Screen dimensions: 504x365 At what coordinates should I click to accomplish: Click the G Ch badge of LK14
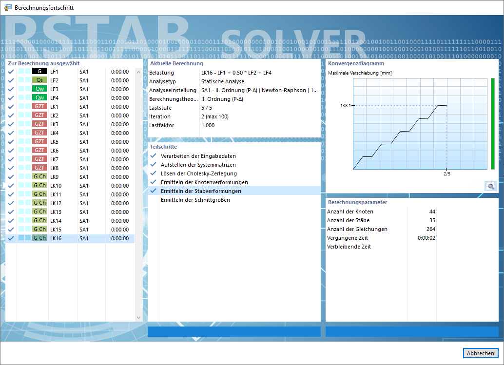click(39, 220)
